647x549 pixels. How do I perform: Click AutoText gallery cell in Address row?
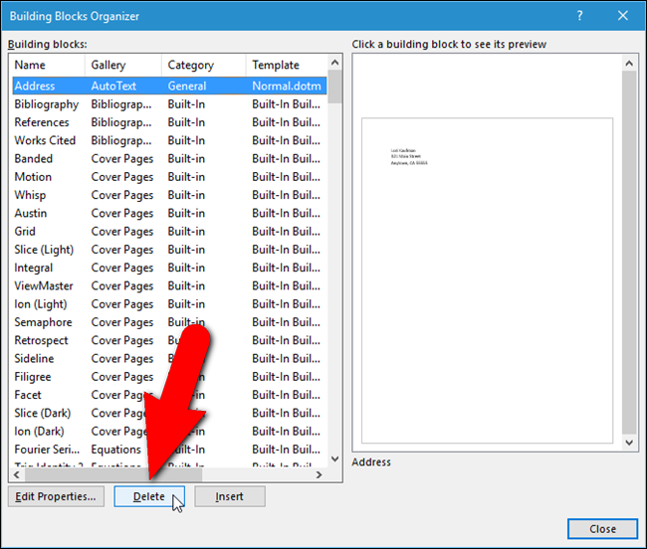pos(113,86)
